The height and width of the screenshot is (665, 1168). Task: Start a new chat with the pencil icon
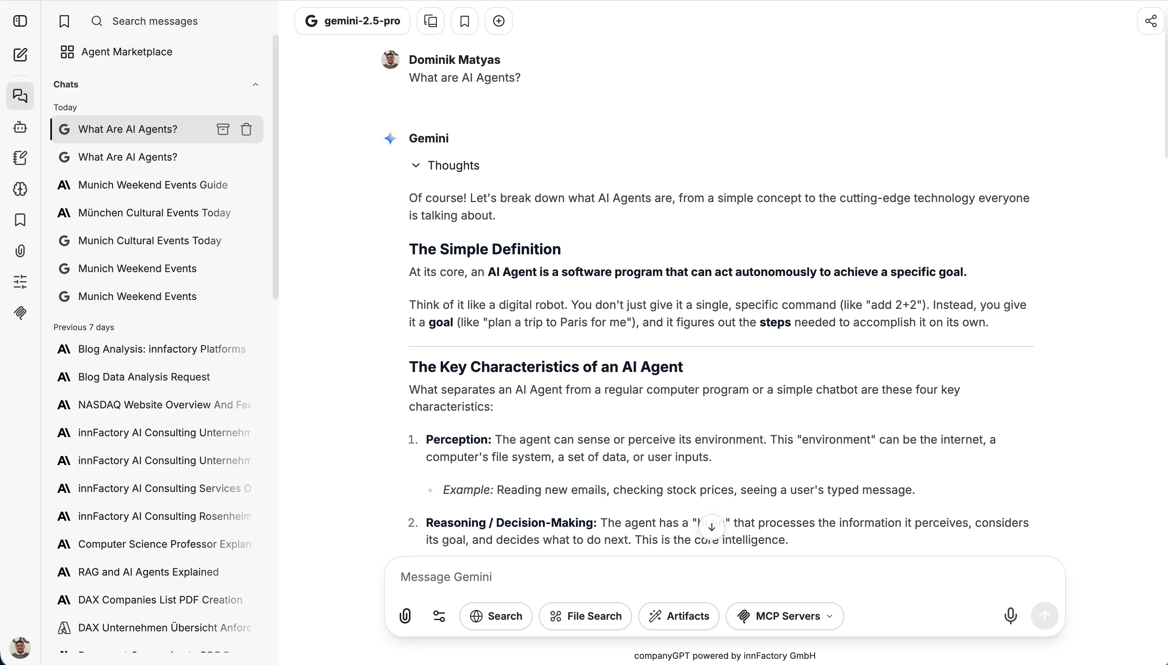click(20, 54)
